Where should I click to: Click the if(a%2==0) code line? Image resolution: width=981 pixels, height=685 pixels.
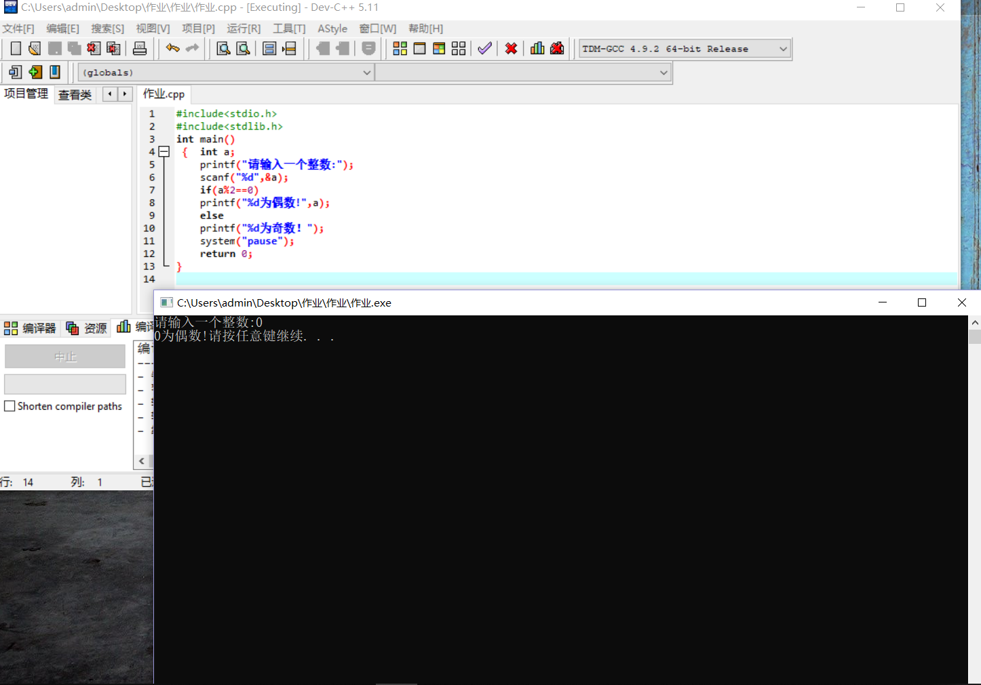(229, 190)
